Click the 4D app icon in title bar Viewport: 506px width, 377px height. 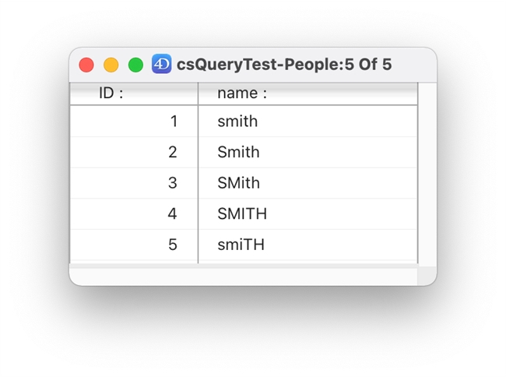click(161, 64)
